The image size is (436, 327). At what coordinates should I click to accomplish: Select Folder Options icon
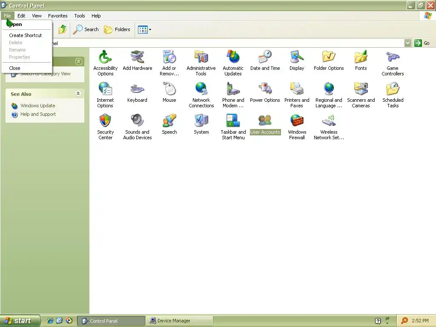click(x=329, y=57)
